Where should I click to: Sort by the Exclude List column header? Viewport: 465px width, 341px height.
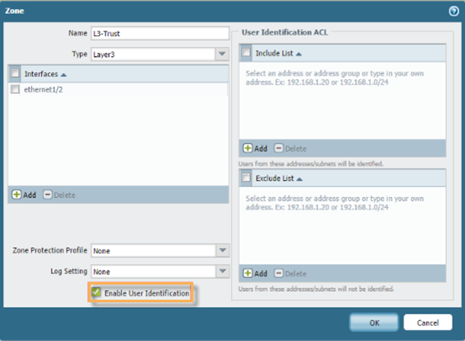279,178
